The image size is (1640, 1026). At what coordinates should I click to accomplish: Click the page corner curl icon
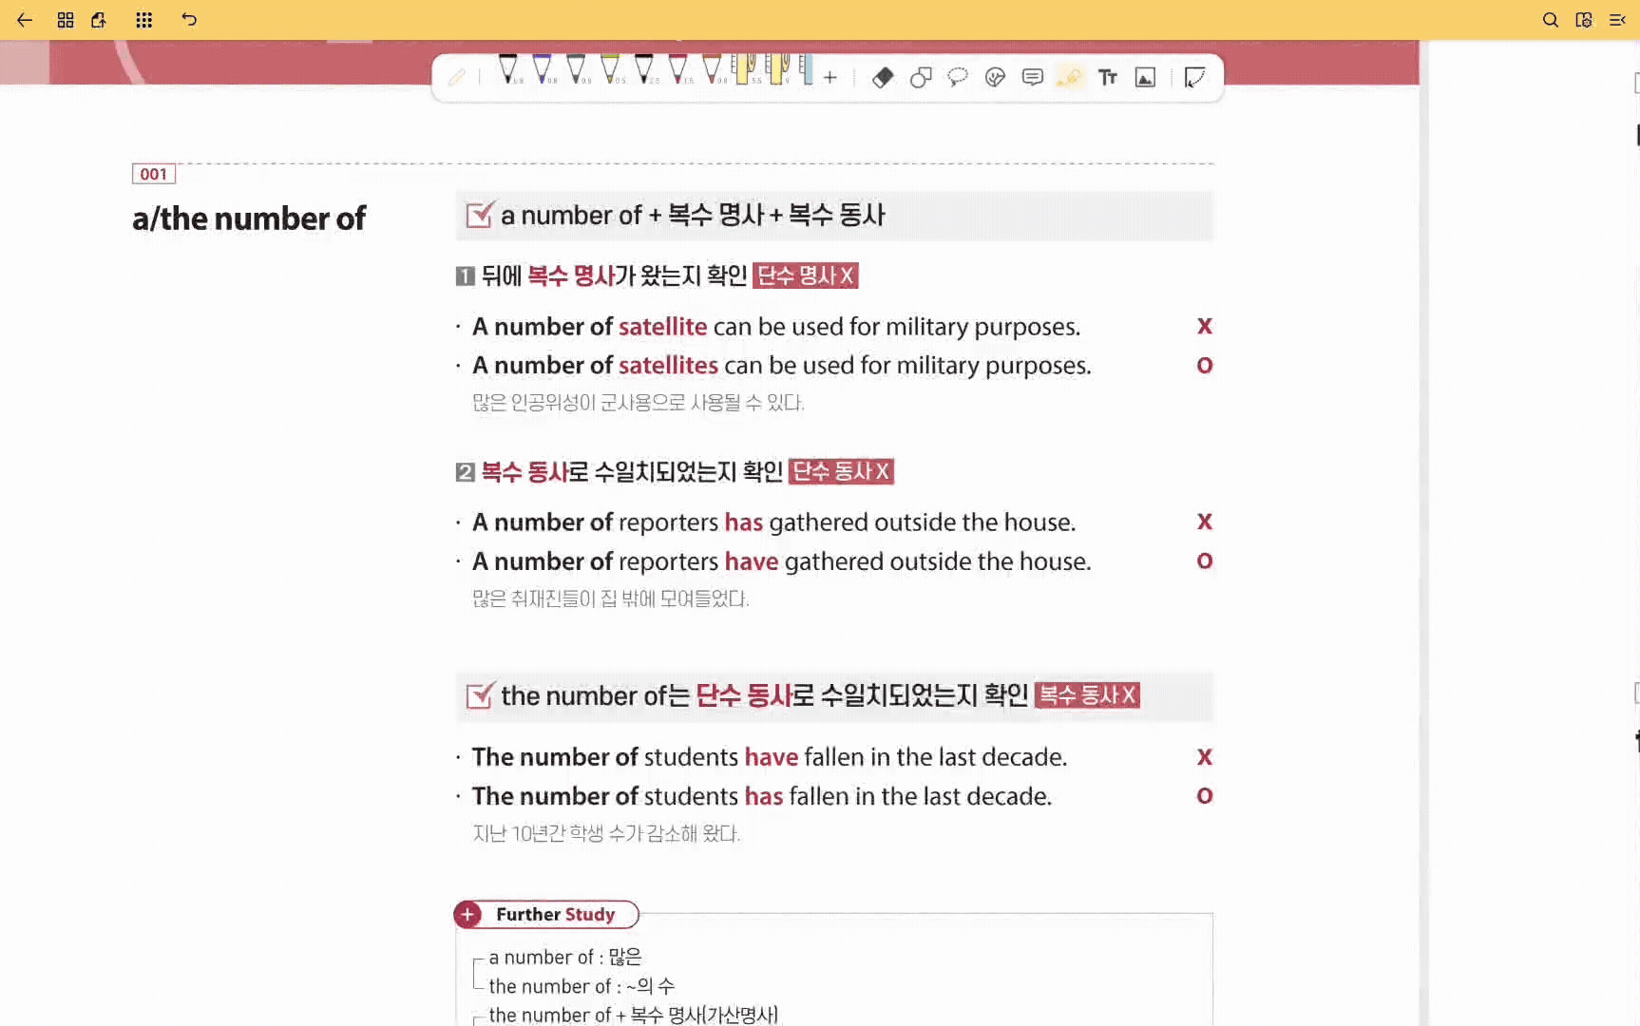point(1194,78)
